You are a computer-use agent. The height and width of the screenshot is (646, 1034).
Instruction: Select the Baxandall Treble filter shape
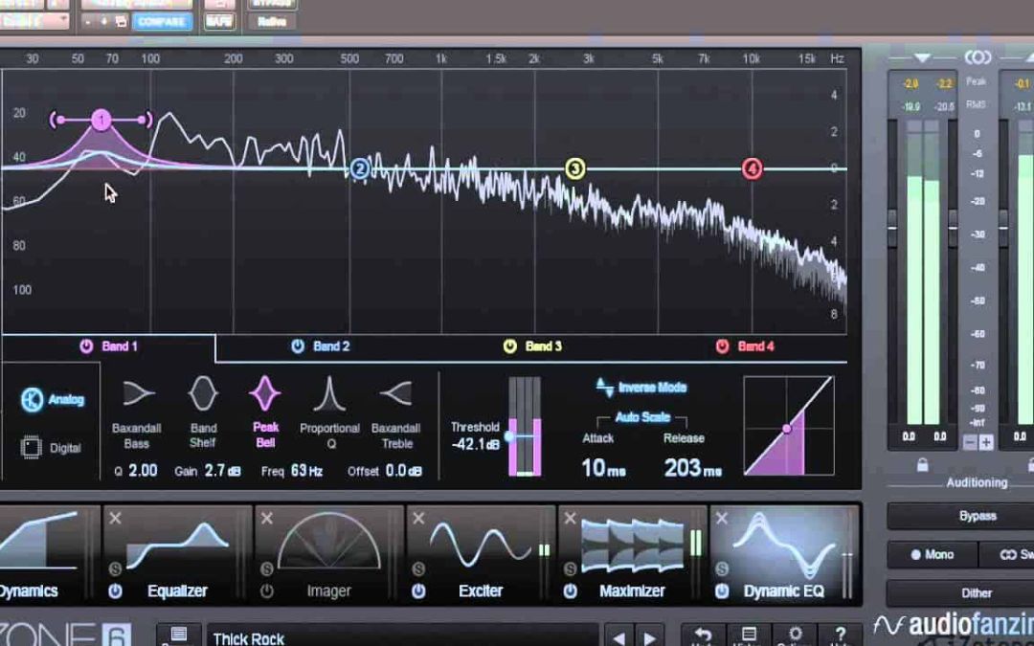tap(395, 393)
